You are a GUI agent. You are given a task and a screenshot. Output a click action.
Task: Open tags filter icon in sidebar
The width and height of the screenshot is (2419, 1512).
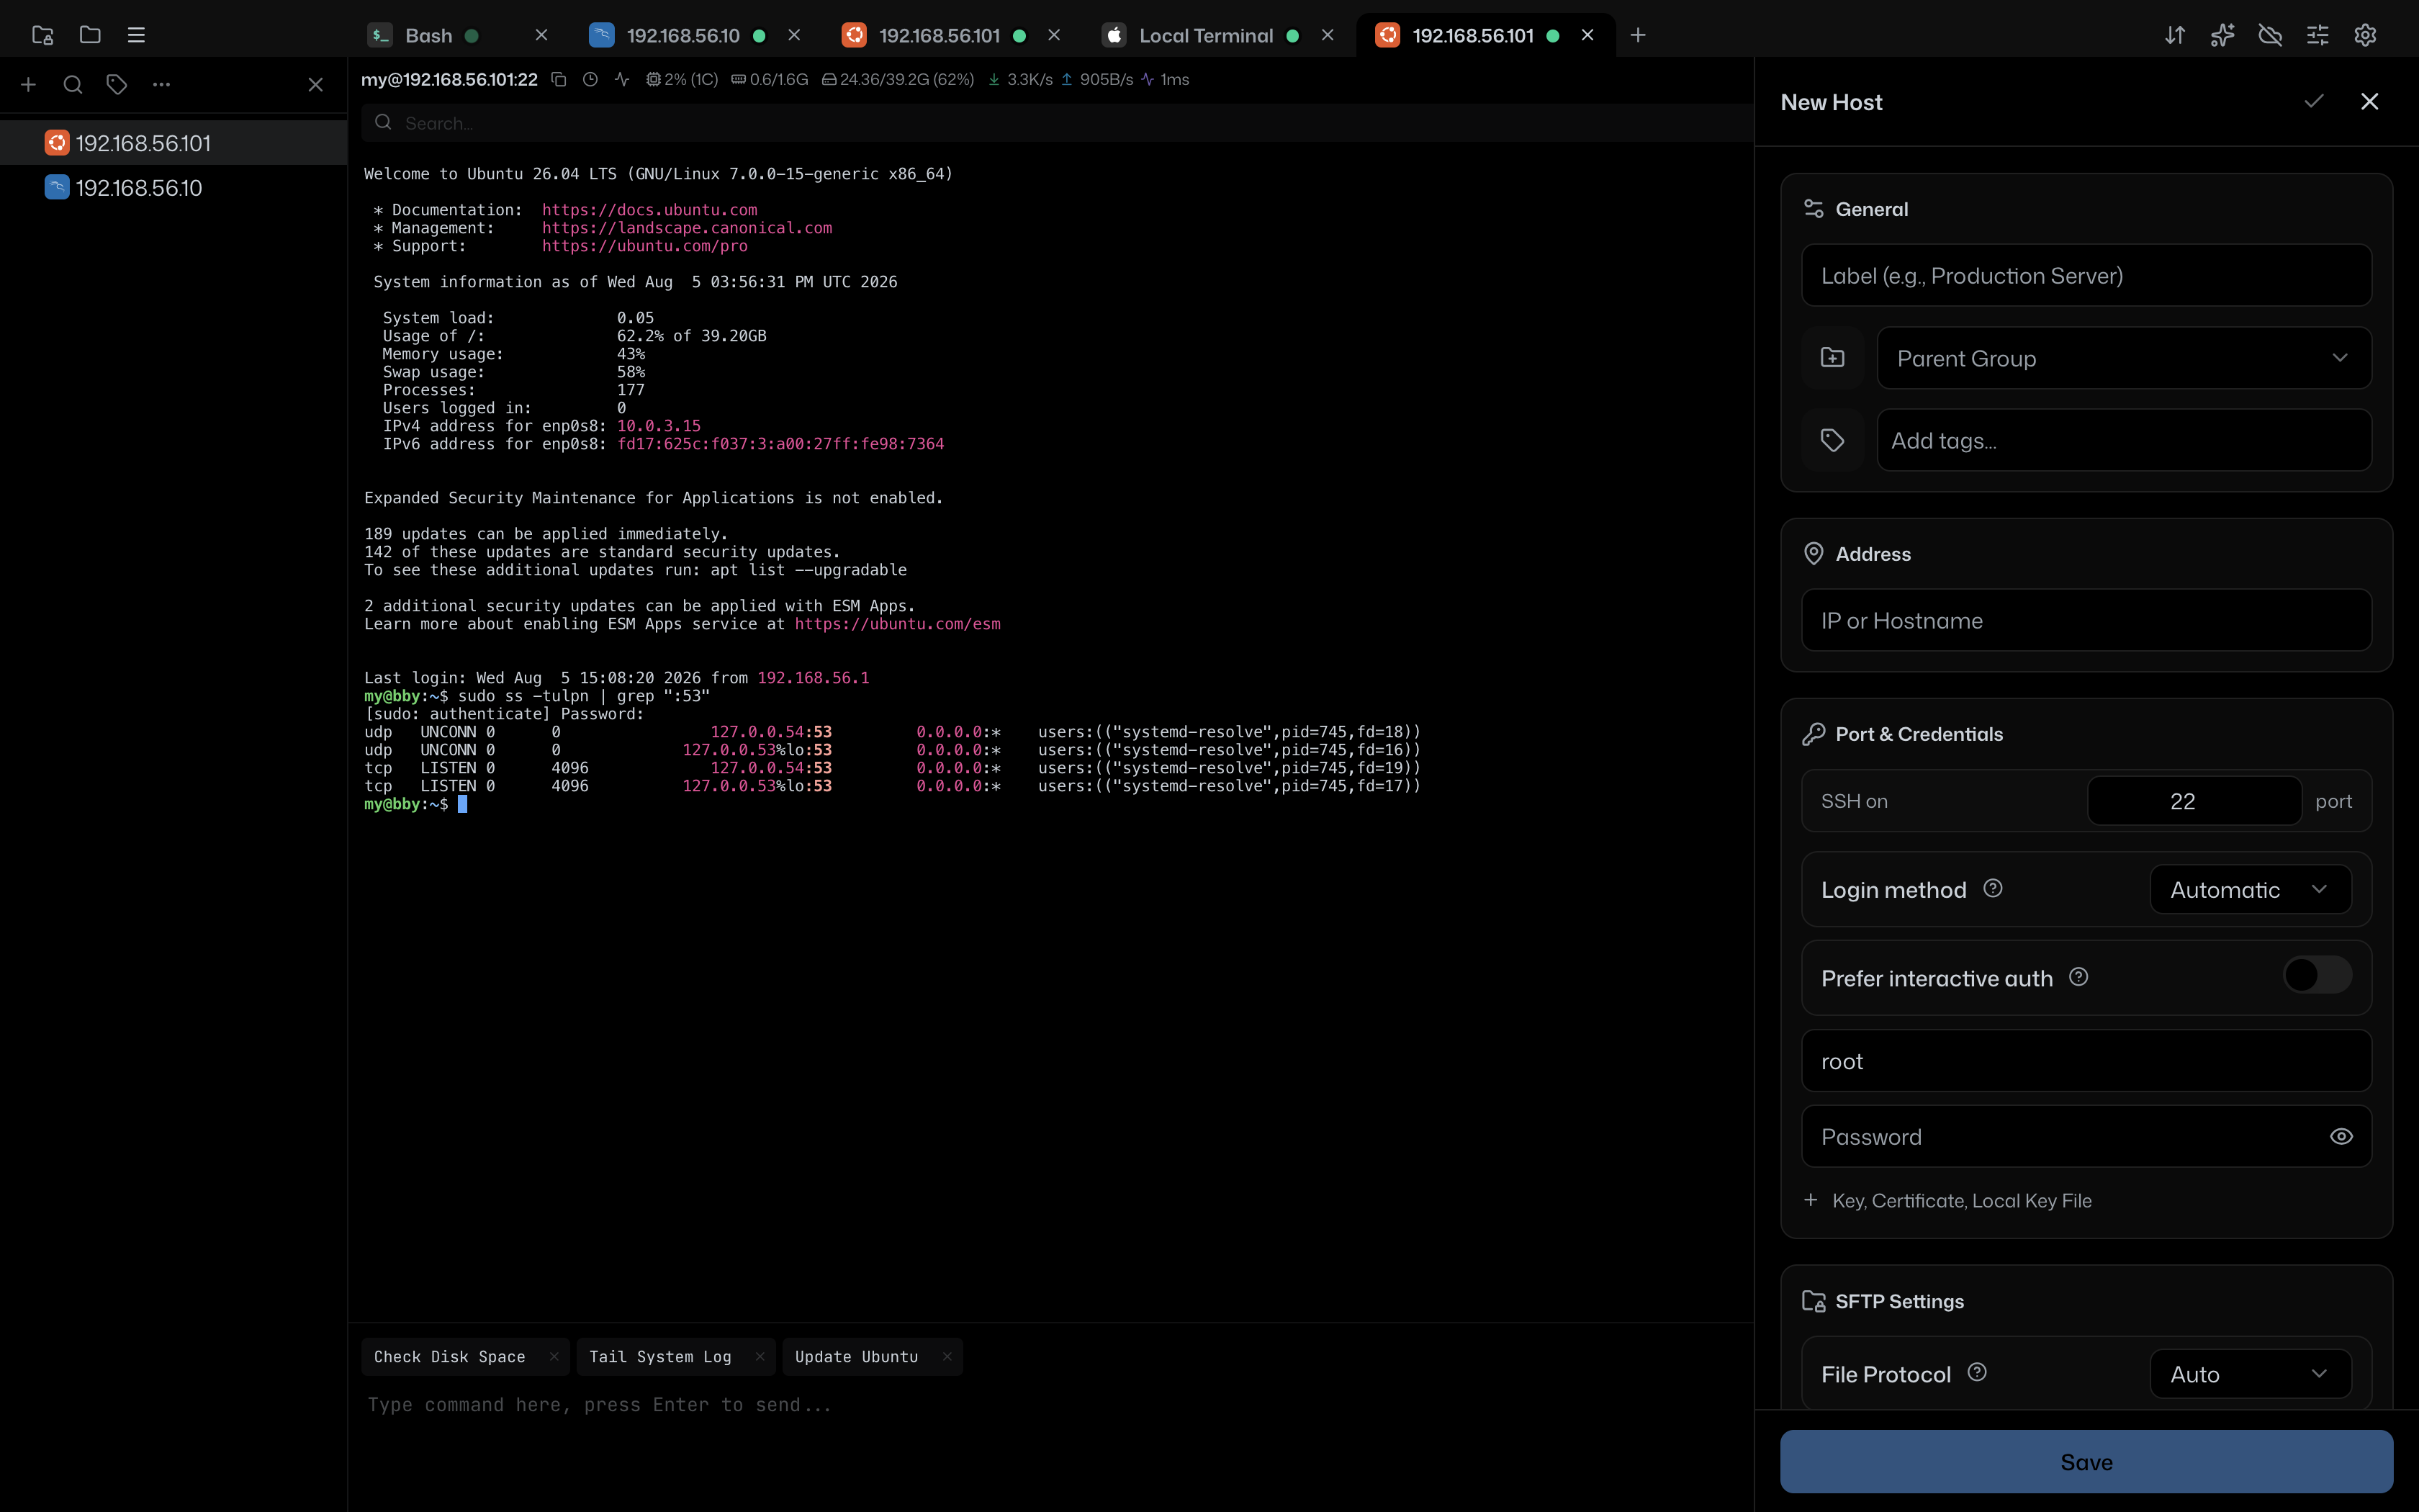pyautogui.click(x=117, y=85)
